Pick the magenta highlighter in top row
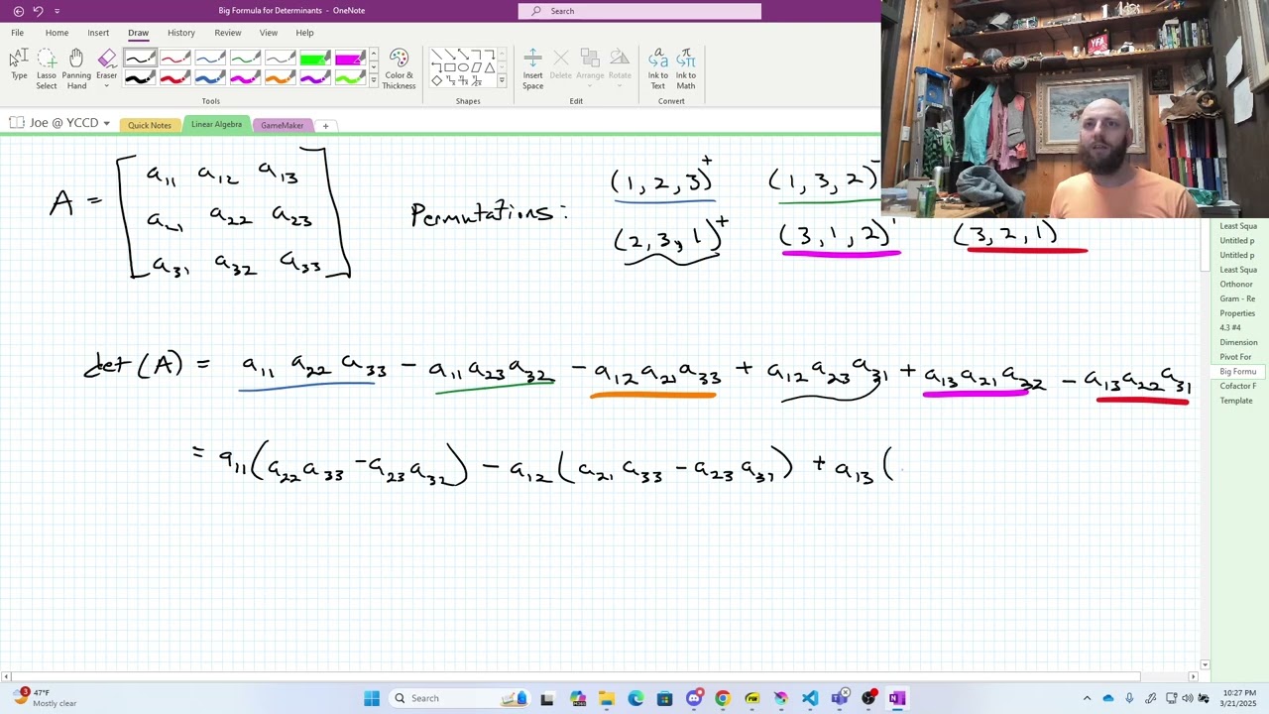 coord(350,59)
